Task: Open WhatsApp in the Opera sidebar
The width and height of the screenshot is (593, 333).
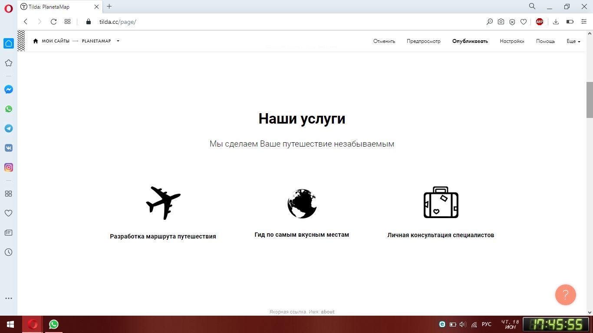Action: click(9, 109)
